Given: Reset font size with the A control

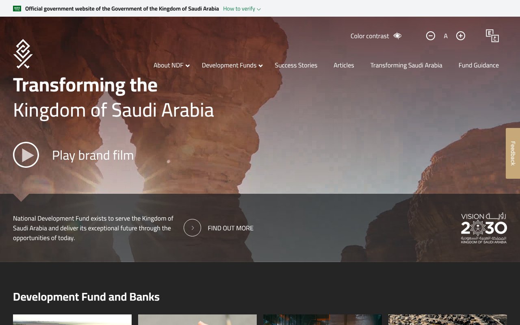Looking at the screenshot, I should pos(446,36).
